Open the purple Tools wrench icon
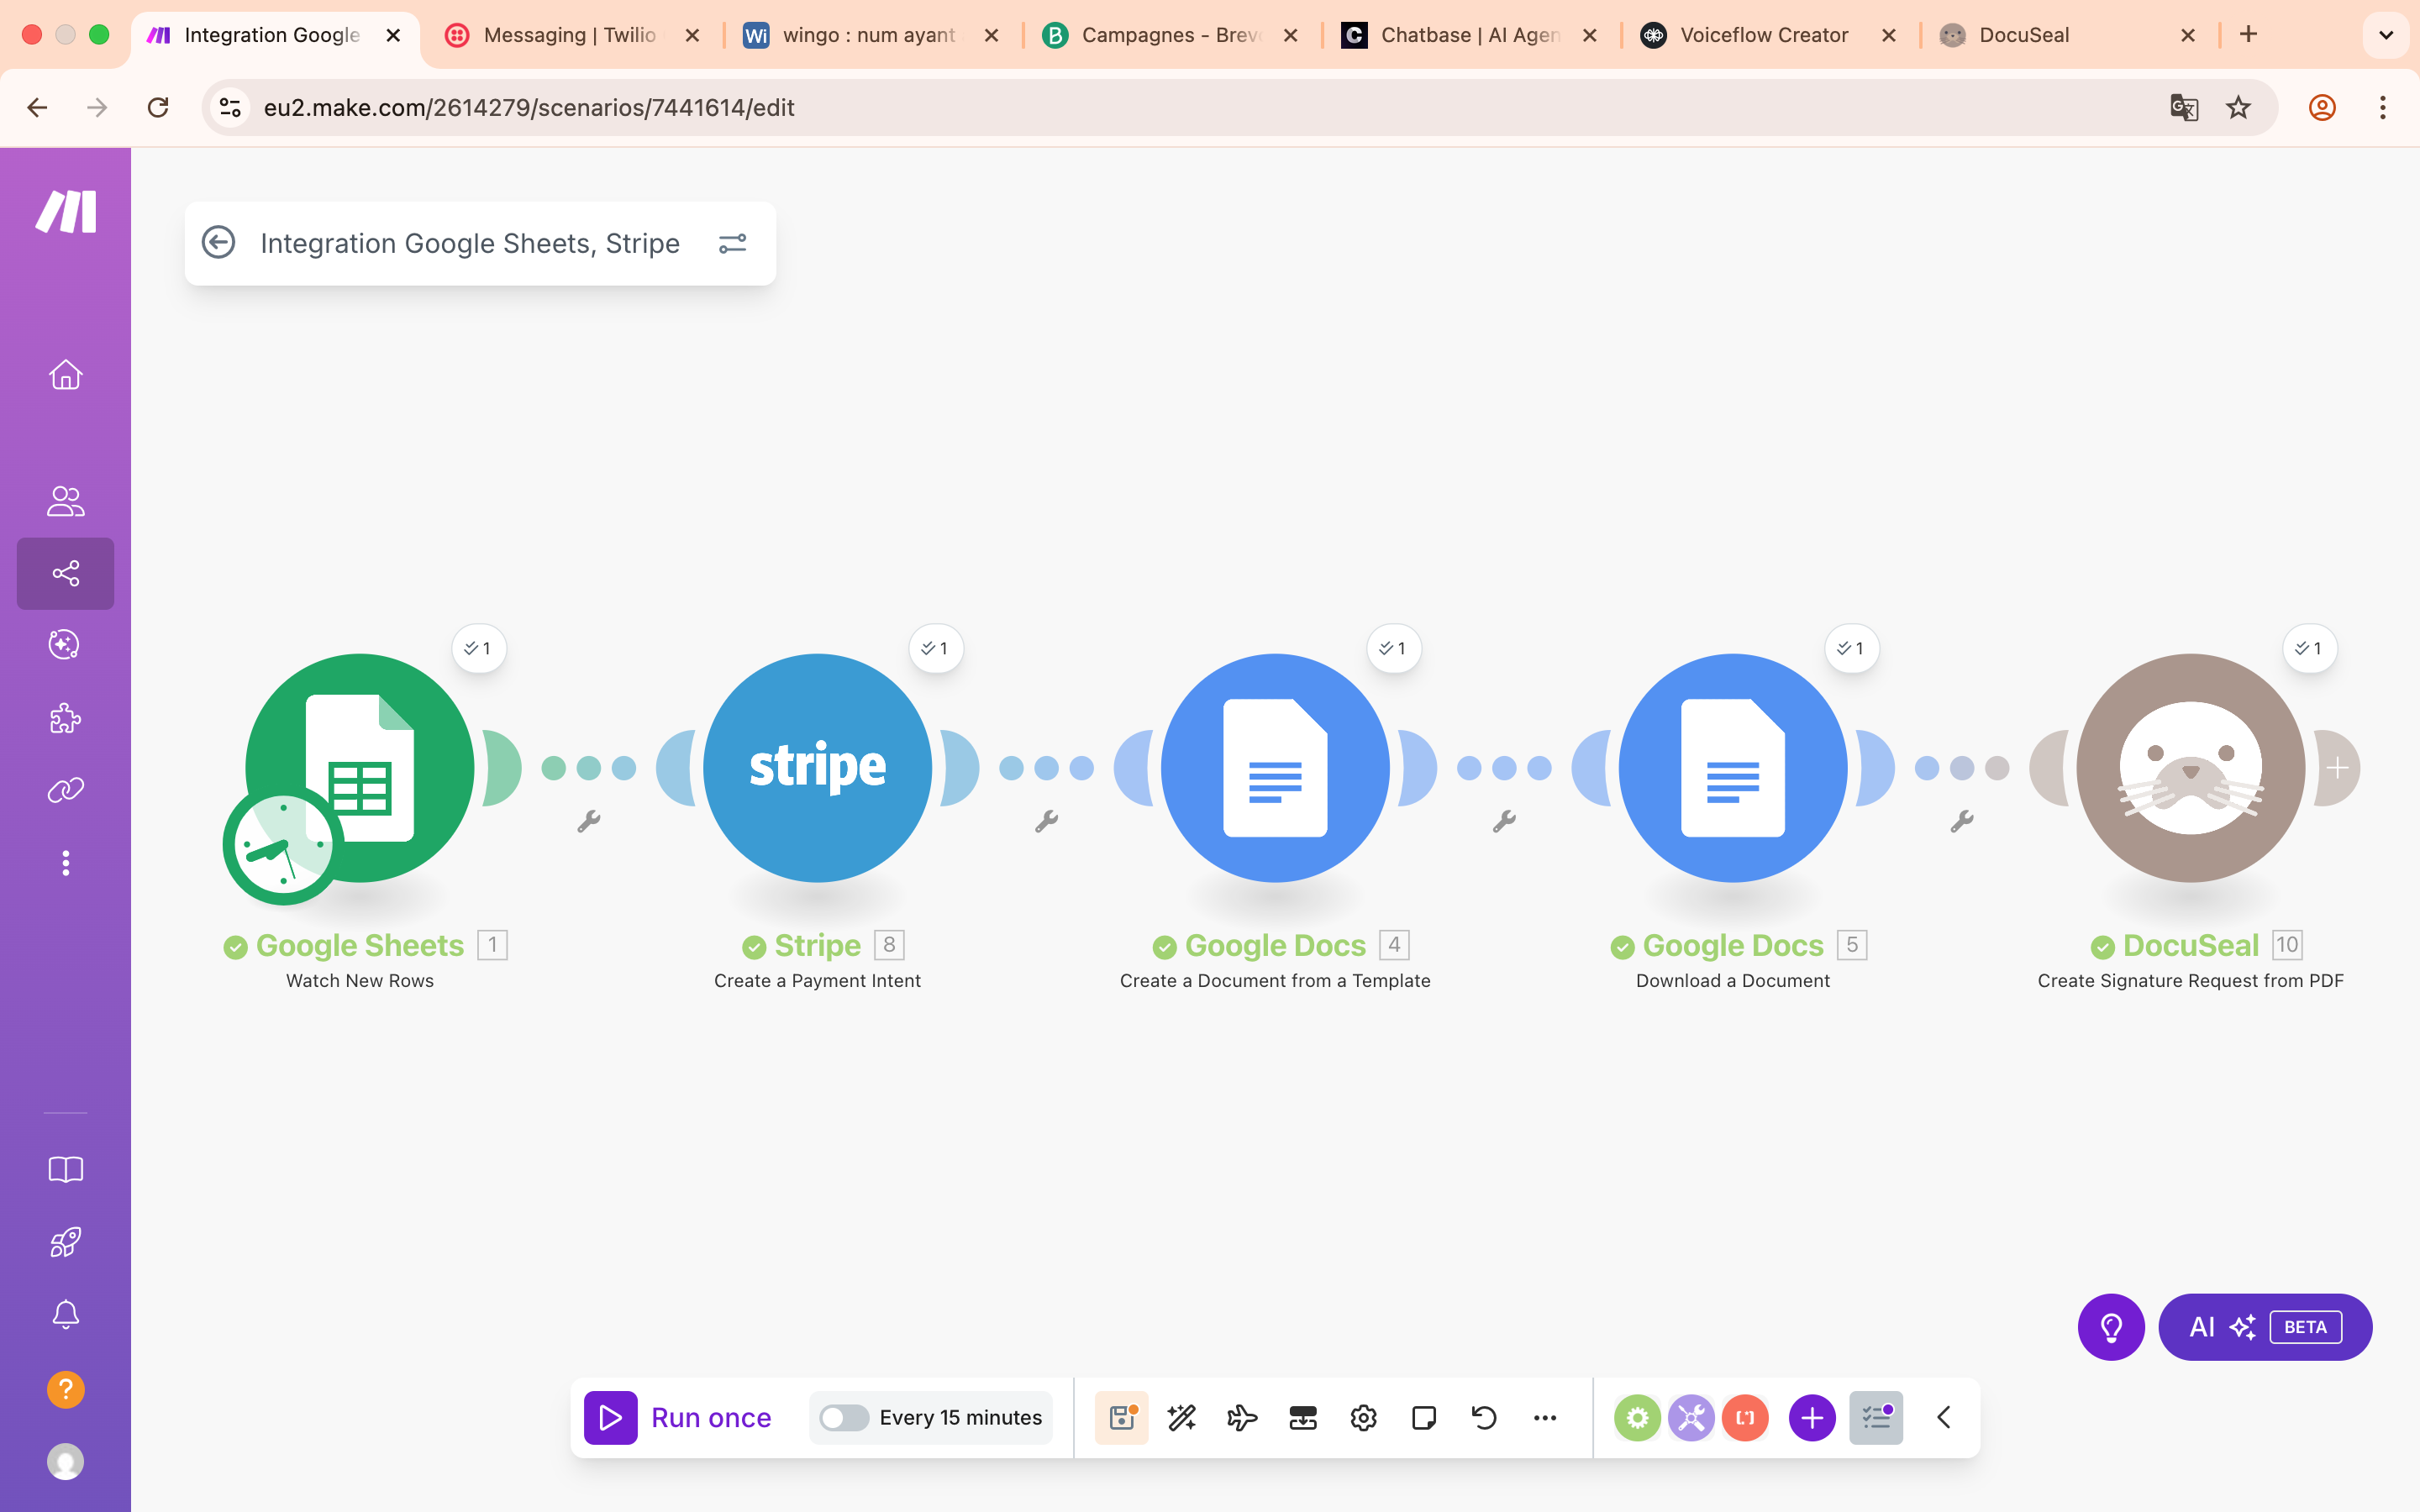The height and width of the screenshot is (1512, 2420). pyautogui.click(x=1691, y=1417)
